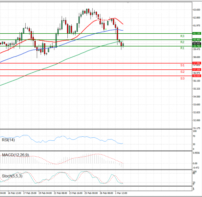Screen dimensions: 202x197
Task: Click the 51.175 price axis value
Action: (197, 128)
